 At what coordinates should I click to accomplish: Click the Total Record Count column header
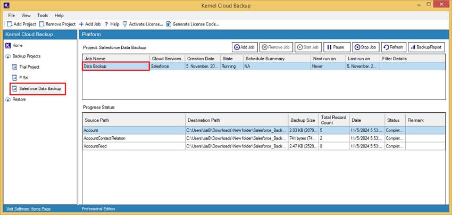pyautogui.click(x=334, y=120)
